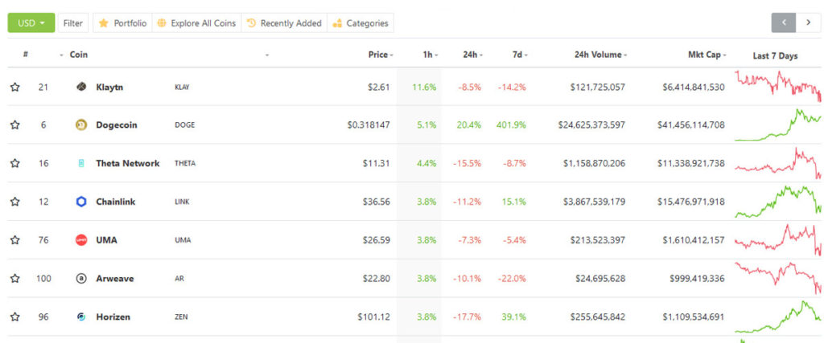Click Dogecoin price $0.318147

click(369, 125)
